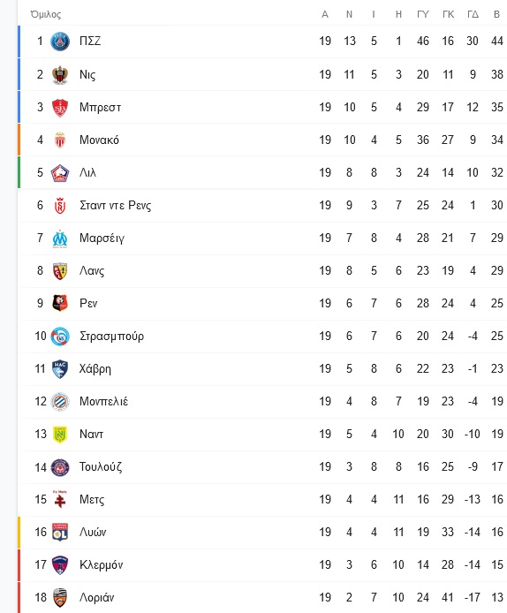Click the Στρασμπούρ circular logo
This screenshot has height=613, width=507.
60,337
